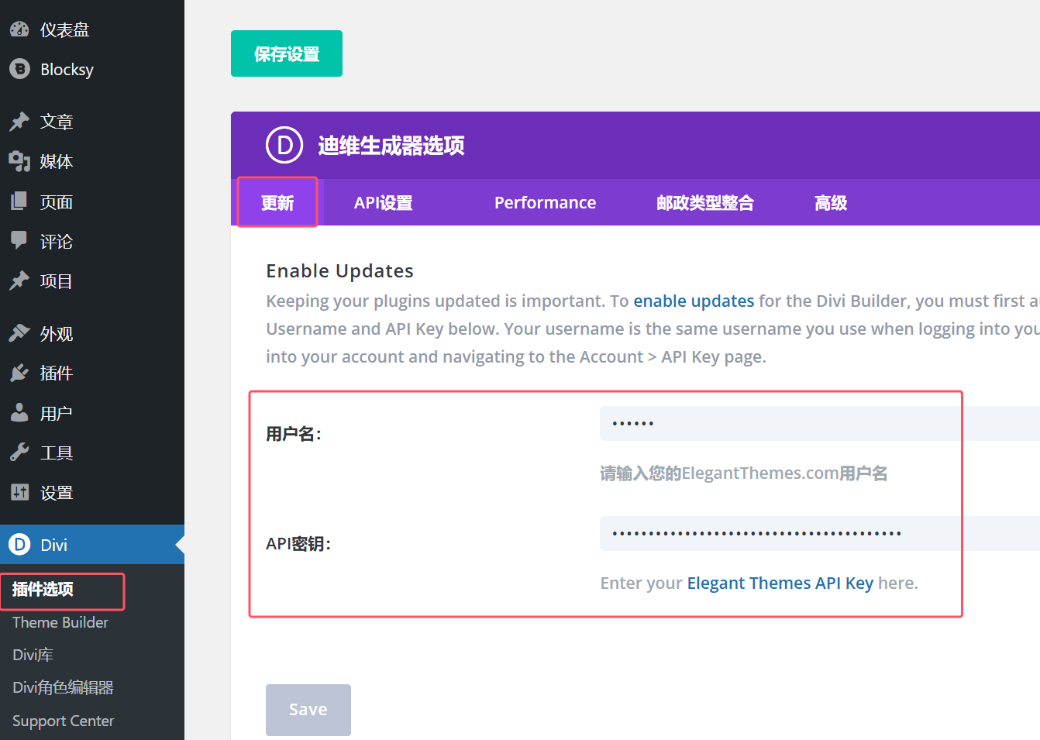This screenshot has height=740, width=1040.
Task: Click the user icon beside 用户
Action: click(19, 413)
